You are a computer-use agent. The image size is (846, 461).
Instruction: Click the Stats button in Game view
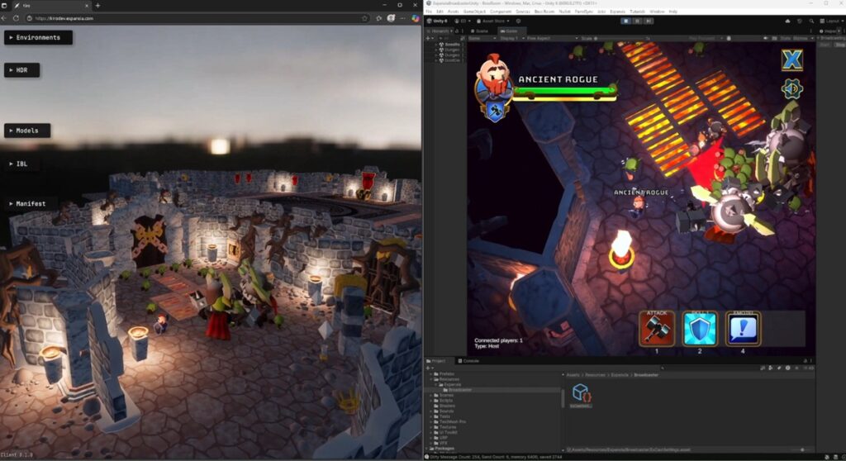785,38
